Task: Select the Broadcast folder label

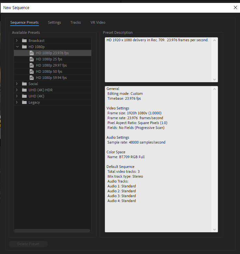Action: coord(36,41)
